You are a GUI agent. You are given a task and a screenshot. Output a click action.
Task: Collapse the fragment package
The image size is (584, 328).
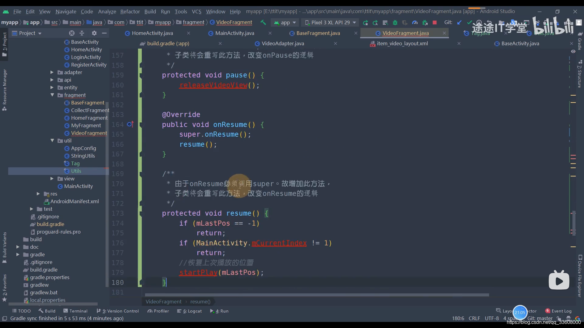pos(52,95)
